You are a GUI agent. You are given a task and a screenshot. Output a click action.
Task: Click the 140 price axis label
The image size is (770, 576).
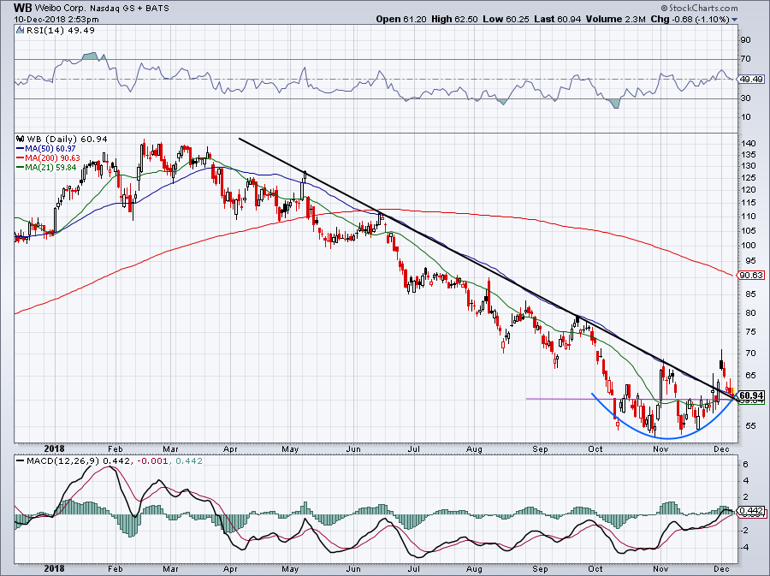coord(749,144)
